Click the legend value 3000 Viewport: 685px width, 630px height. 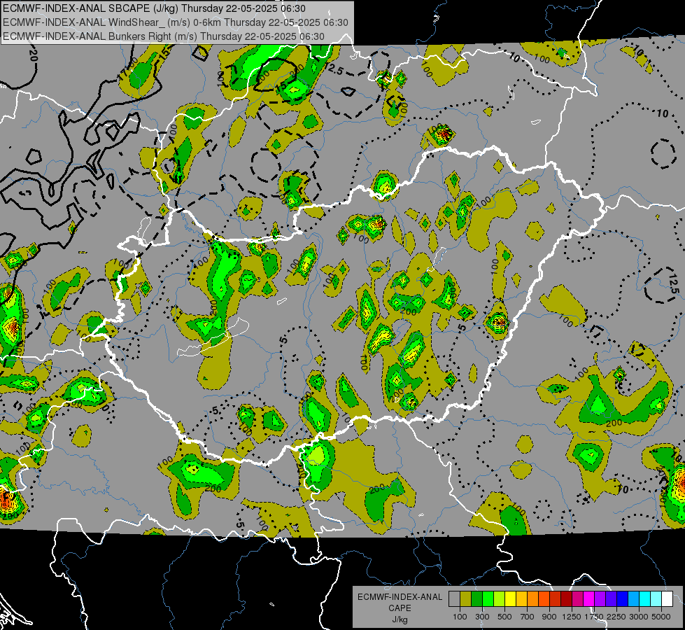point(639,617)
